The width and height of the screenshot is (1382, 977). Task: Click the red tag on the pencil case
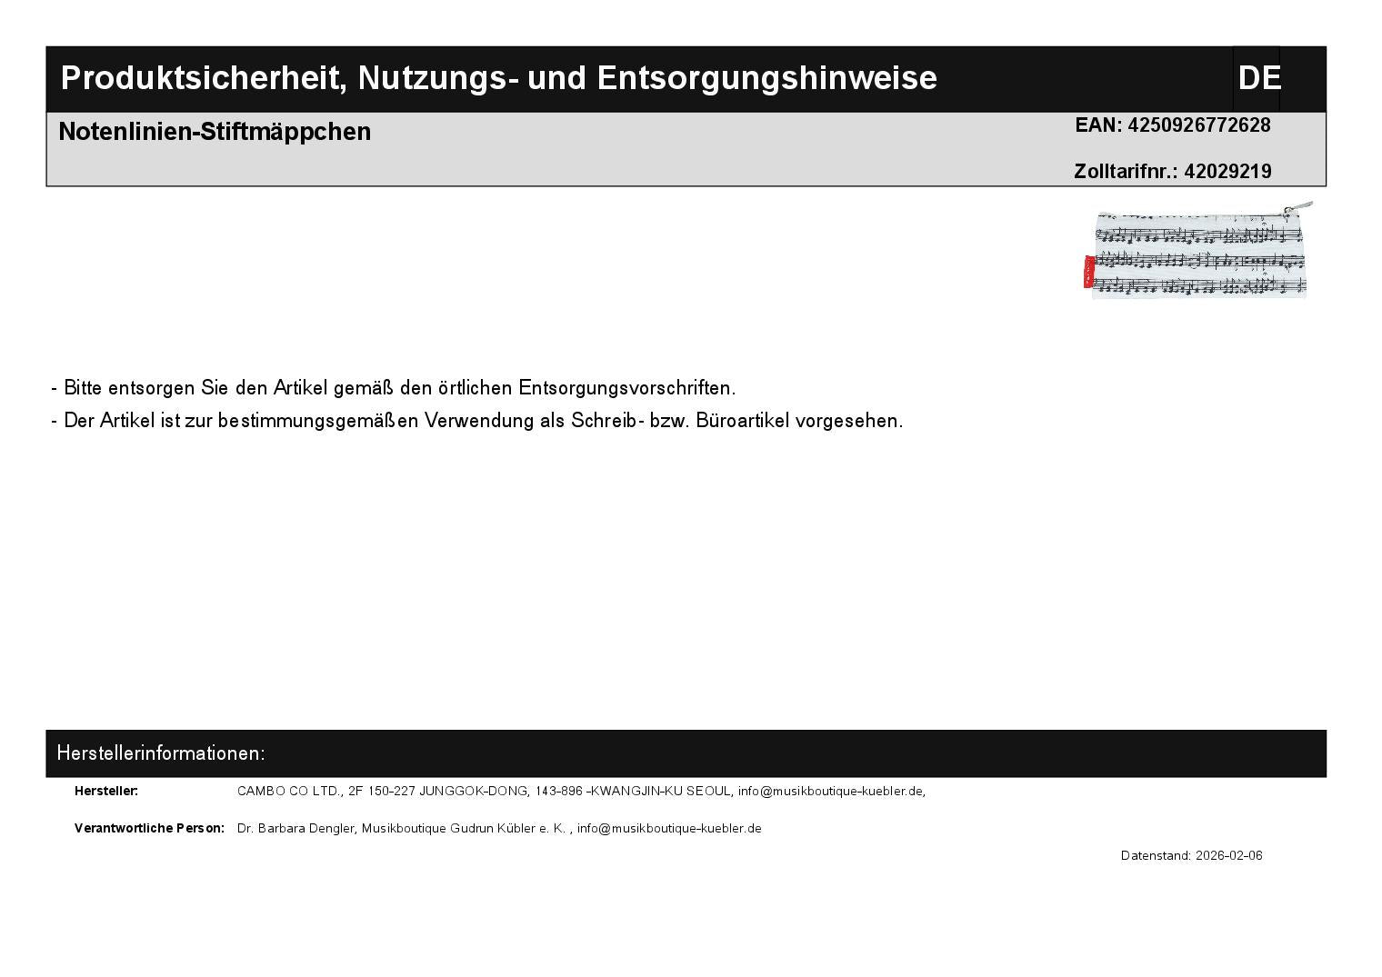1087,272
